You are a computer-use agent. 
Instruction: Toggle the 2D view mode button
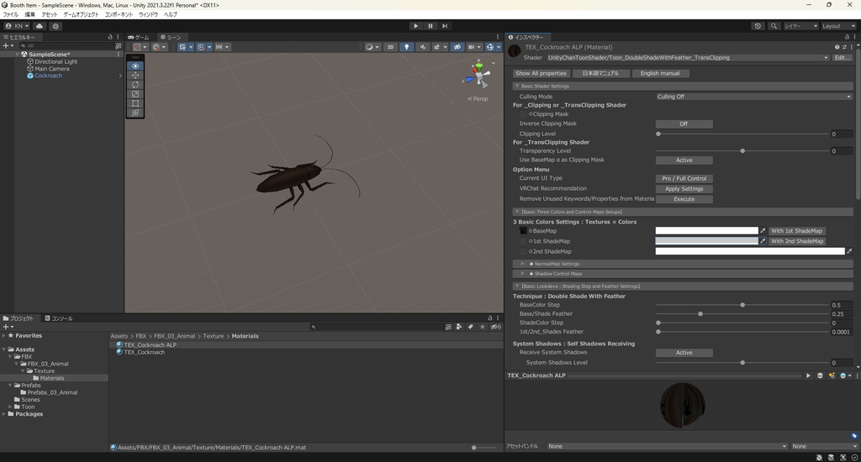[x=390, y=47]
